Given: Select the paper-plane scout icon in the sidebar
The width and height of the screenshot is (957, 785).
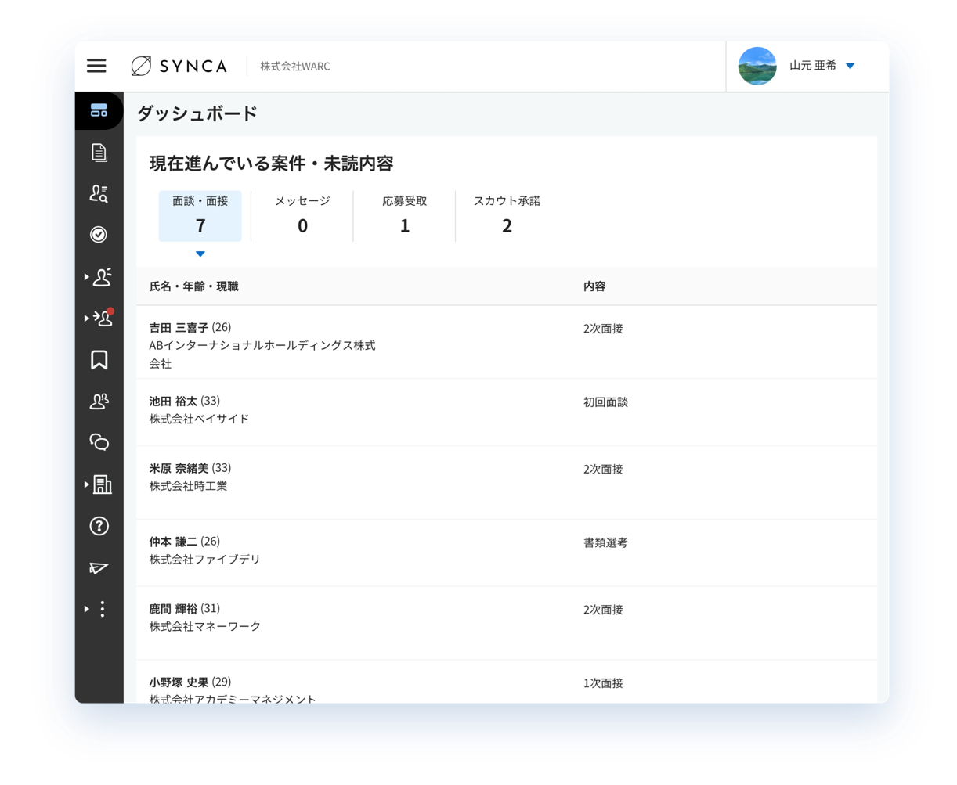Looking at the screenshot, I should pyautogui.click(x=99, y=567).
